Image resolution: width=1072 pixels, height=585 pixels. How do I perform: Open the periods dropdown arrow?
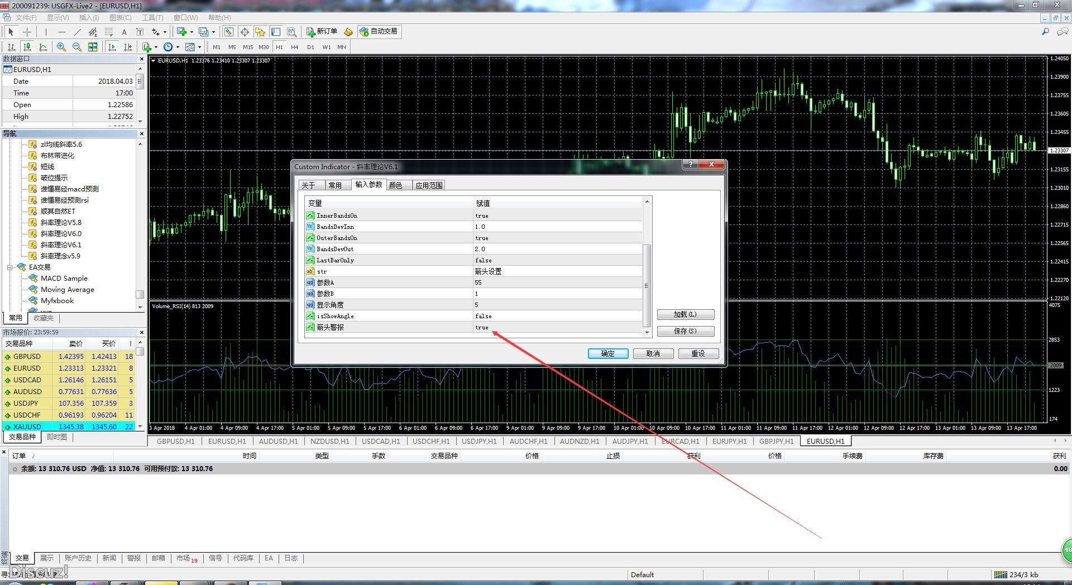coord(178,47)
